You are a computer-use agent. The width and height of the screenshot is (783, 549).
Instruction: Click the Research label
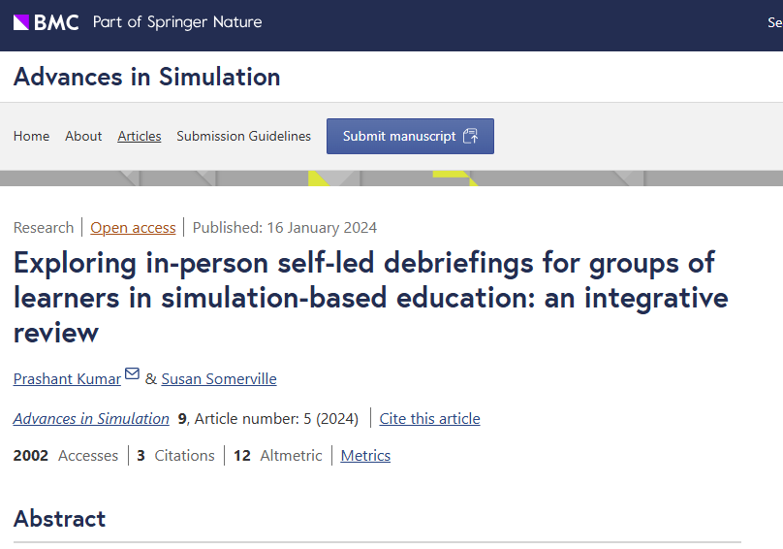44,228
